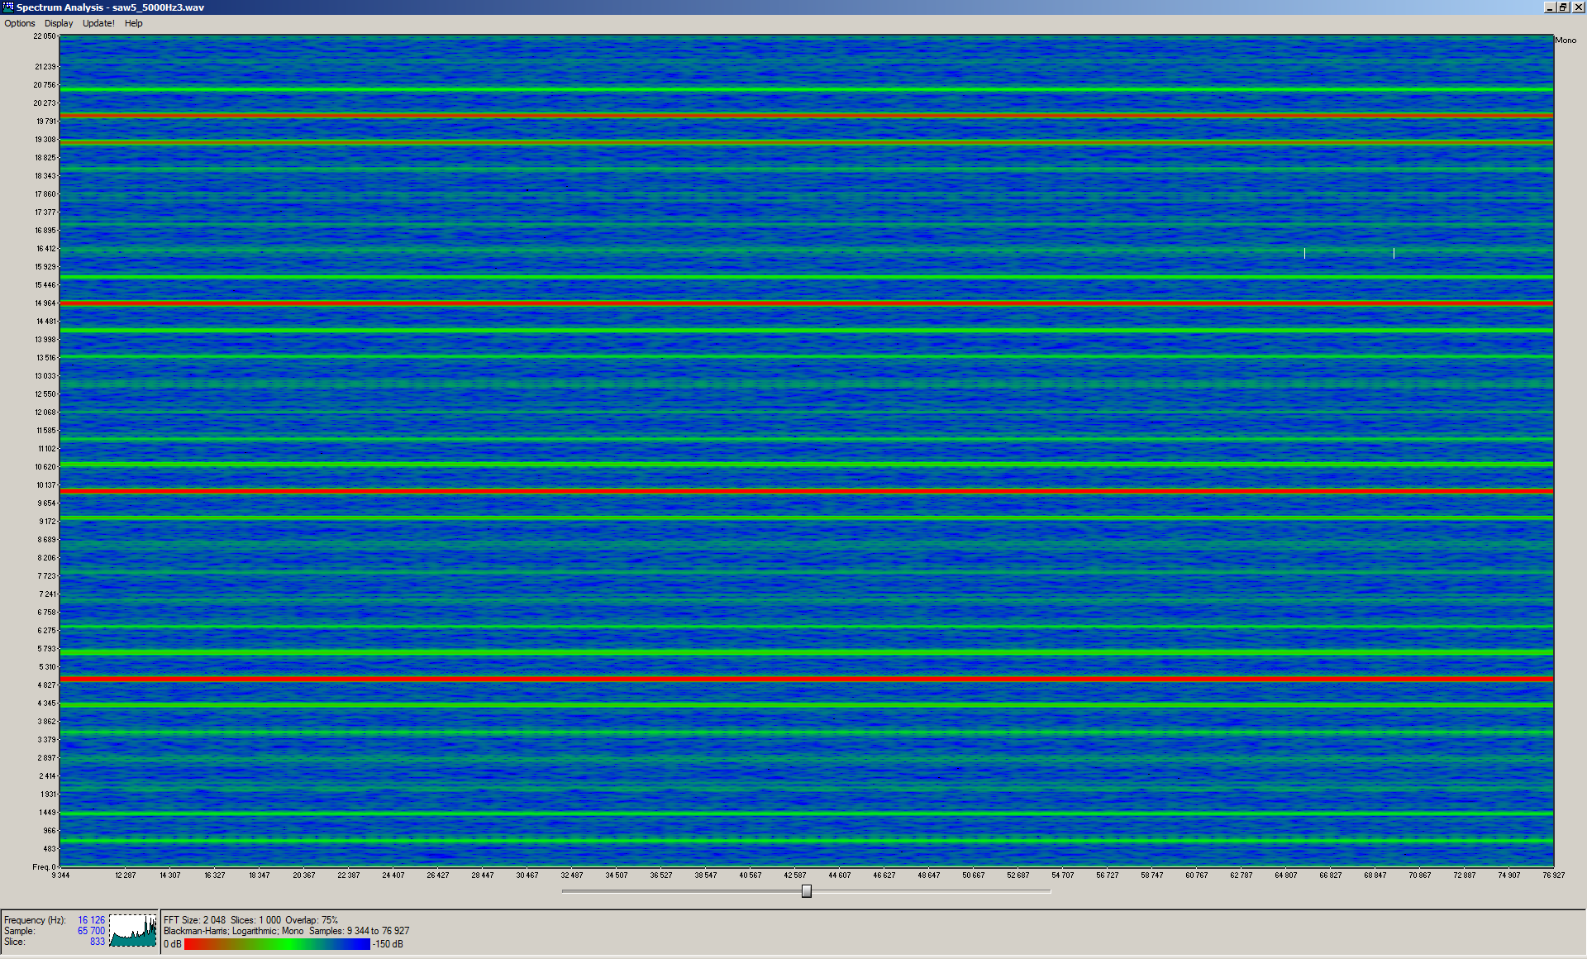Click the 54 707 sample axis label

tap(1063, 876)
